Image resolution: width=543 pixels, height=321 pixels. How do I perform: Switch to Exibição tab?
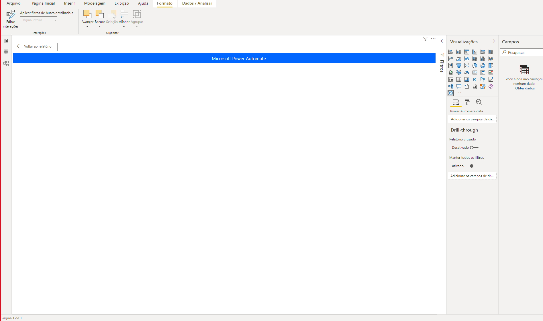(122, 3)
